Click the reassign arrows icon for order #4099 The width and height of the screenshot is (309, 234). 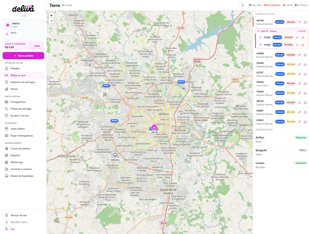click(299, 55)
